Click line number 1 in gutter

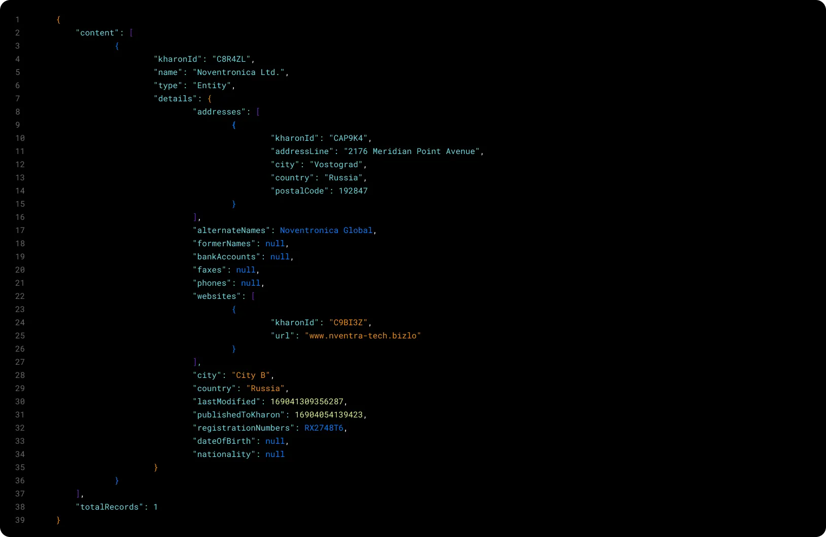(x=18, y=20)
